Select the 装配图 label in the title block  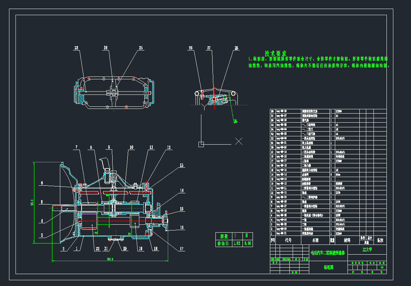pyautogui.click(x=328, y=267)
